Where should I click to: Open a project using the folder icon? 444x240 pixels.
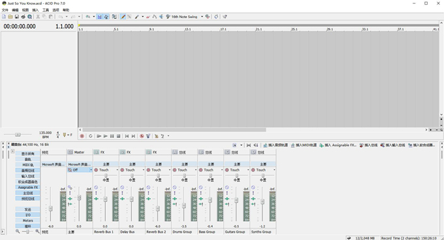pyautogui.click(x=10, y=17)
